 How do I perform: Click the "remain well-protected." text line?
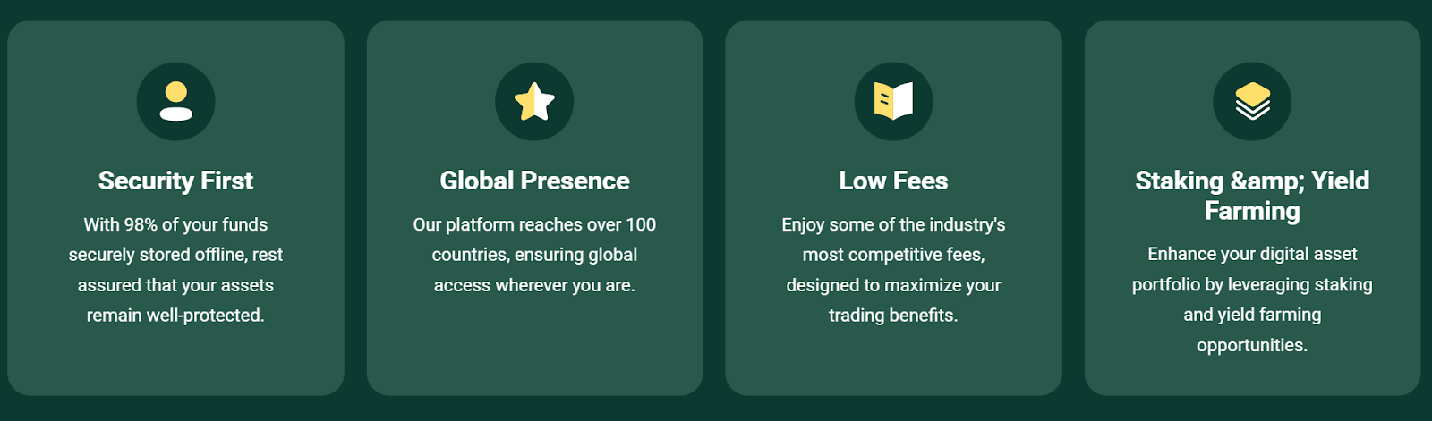(175, 316)
